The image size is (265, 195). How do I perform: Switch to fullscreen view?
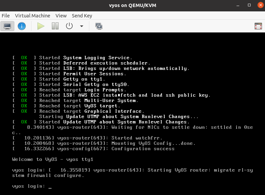click(258, 26)
